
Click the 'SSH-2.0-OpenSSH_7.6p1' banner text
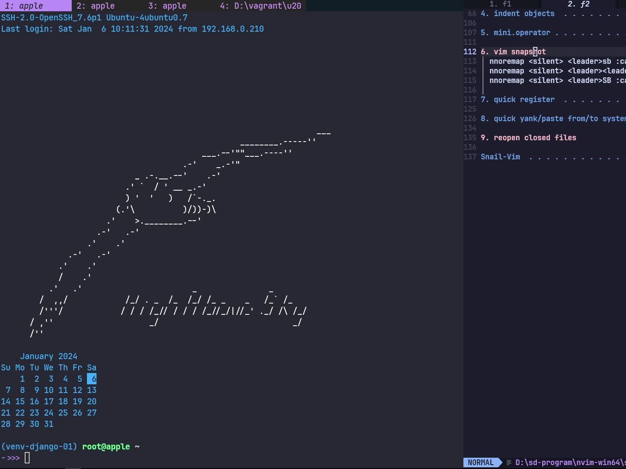[x=51, y=18]
